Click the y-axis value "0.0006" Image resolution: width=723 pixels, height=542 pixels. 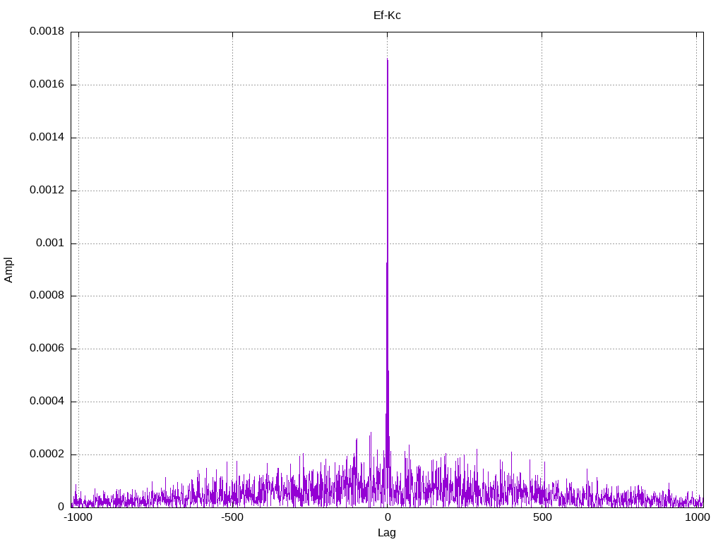point(47,349)
